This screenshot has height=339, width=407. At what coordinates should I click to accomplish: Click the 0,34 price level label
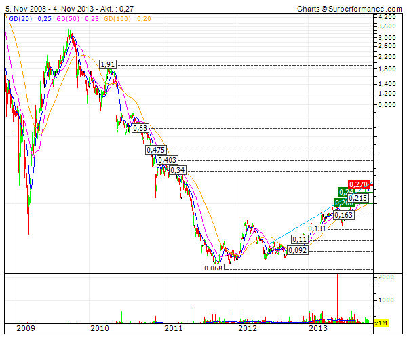[x=178, y=170]
